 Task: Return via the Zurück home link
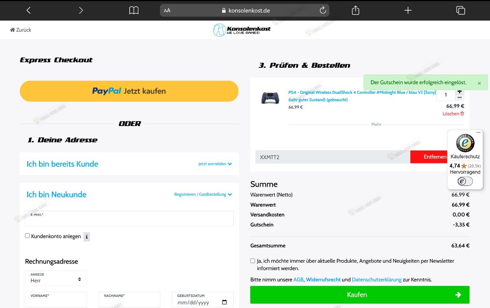pyautogui.click(x=20, y=30)
